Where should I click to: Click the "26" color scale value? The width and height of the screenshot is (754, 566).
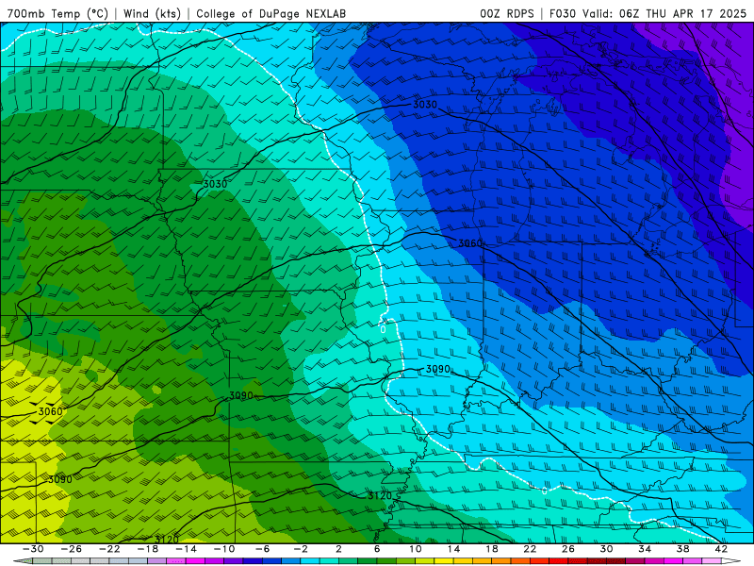click(568, 549)
